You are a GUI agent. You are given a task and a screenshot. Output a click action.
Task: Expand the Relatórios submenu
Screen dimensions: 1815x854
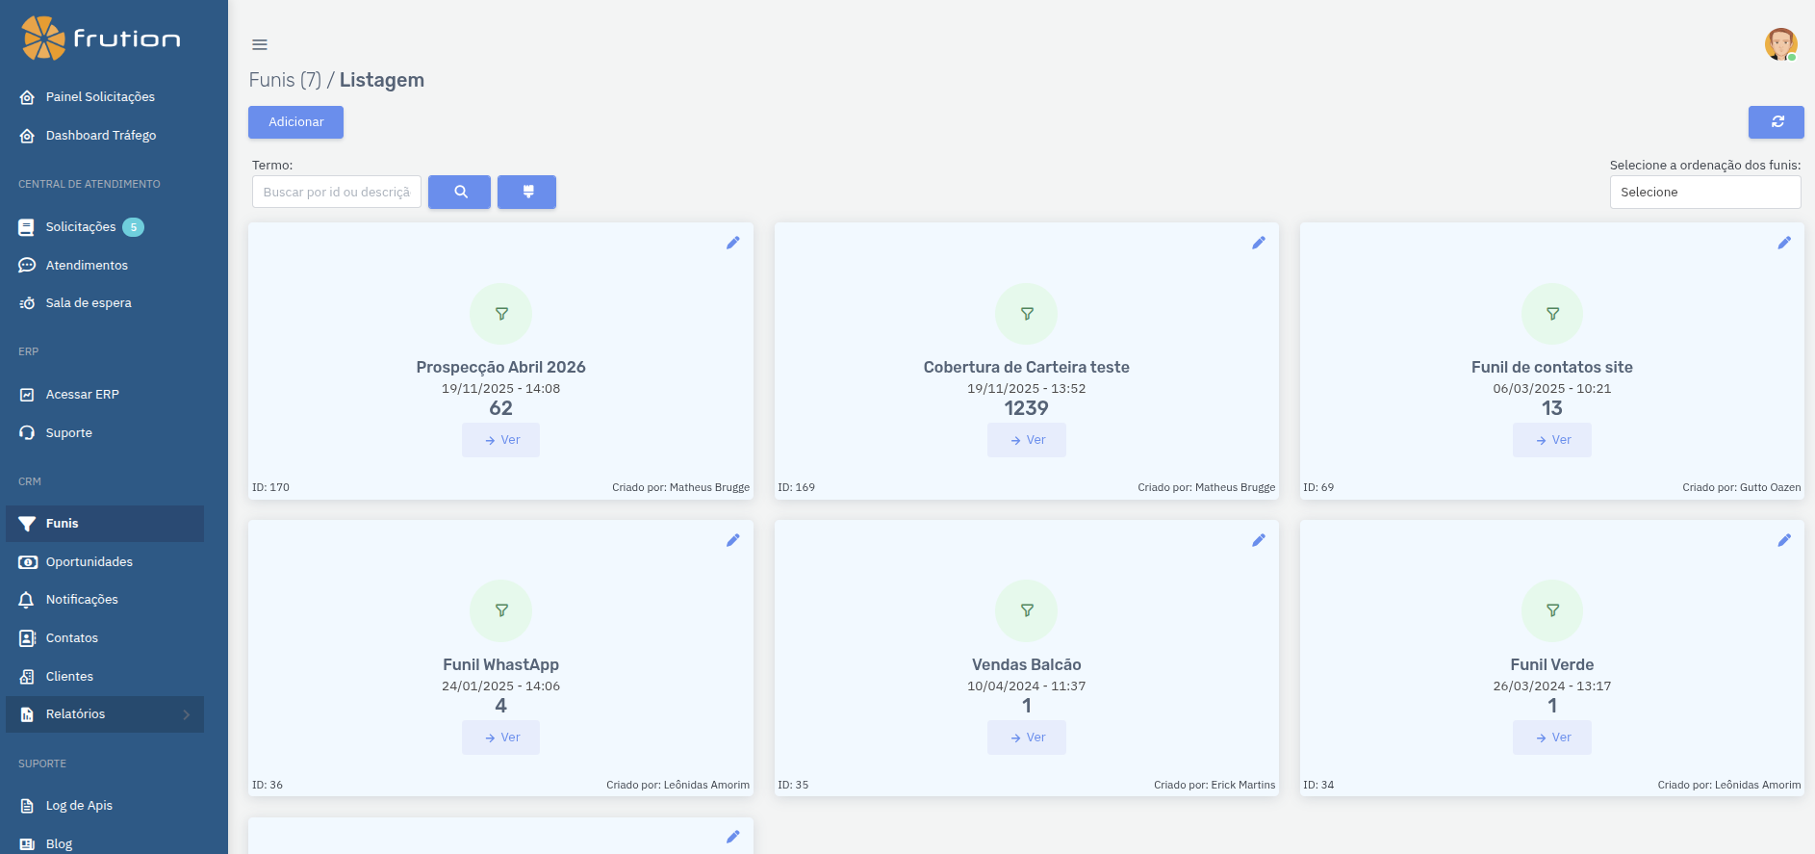pos(104,714)
